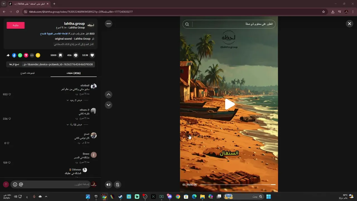Seek on the video progress bar
The height and width of the screenshot is (201, 357).
click(x=237, y=185)
